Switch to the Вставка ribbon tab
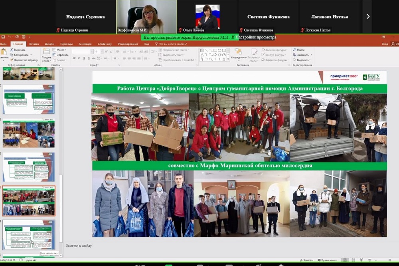 (34, 44)
